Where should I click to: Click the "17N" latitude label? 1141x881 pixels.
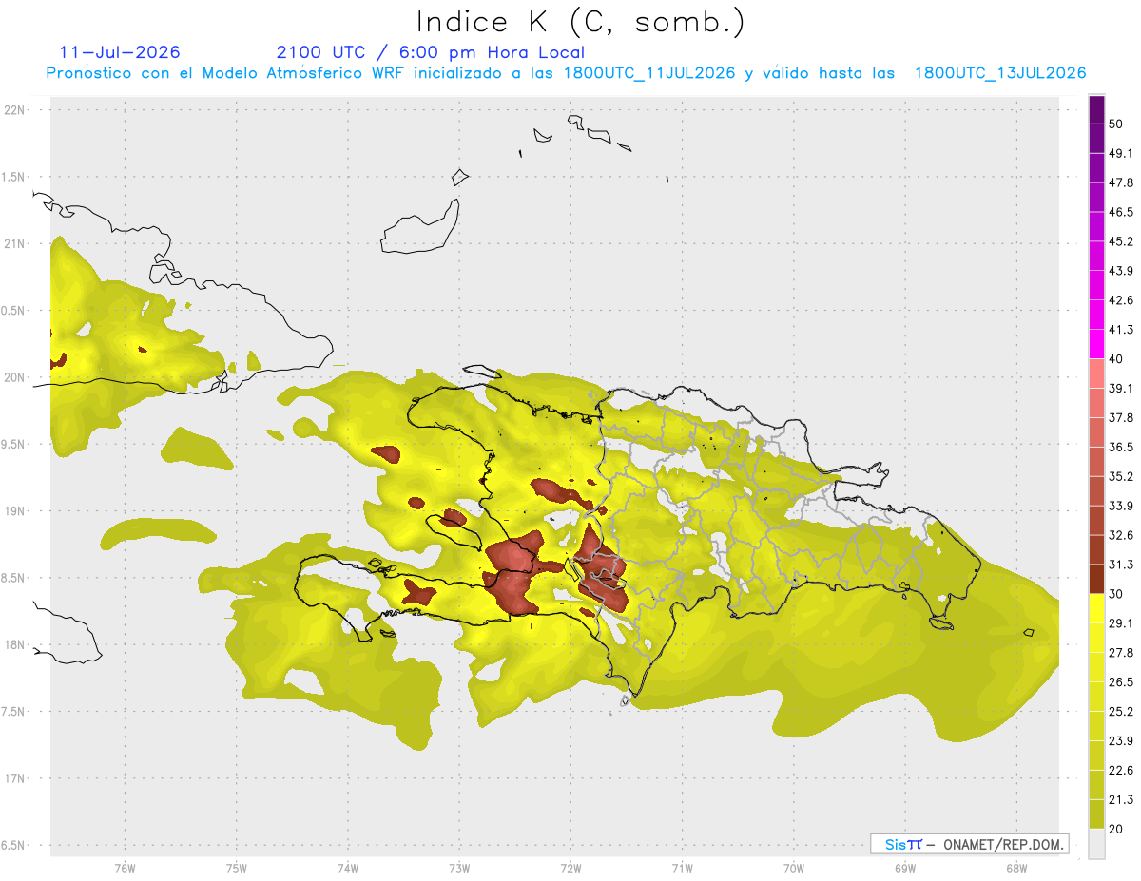[14, 779]
